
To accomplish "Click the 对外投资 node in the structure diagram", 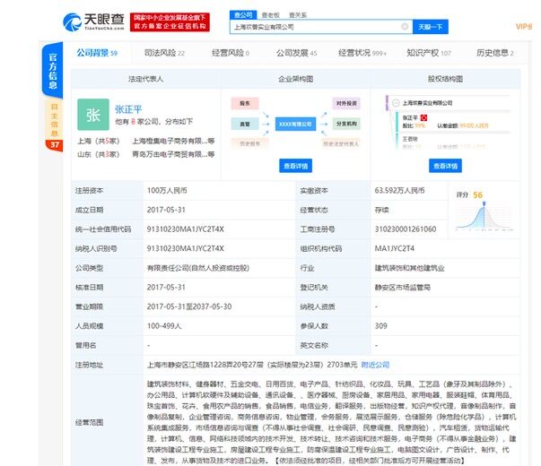I will 346,103.
